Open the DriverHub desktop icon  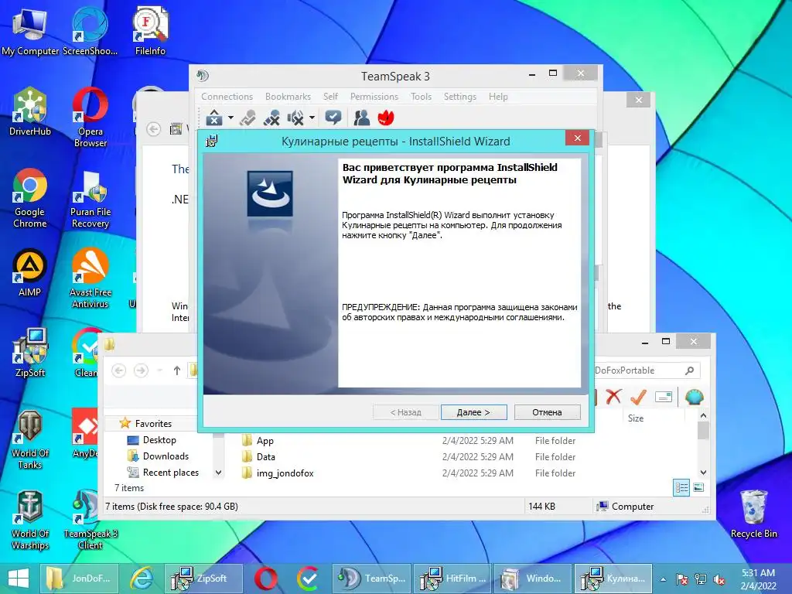click(30, 112)
